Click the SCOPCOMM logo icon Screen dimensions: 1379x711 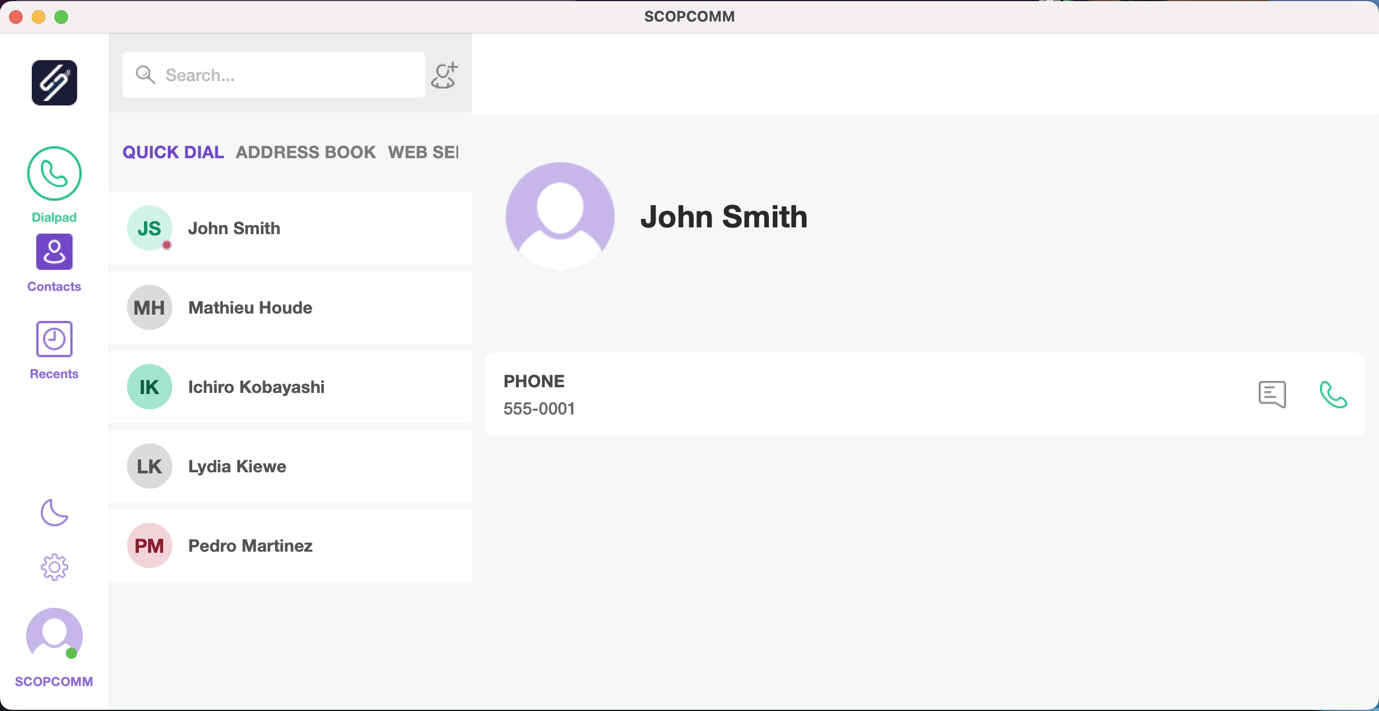coord(54,83)
